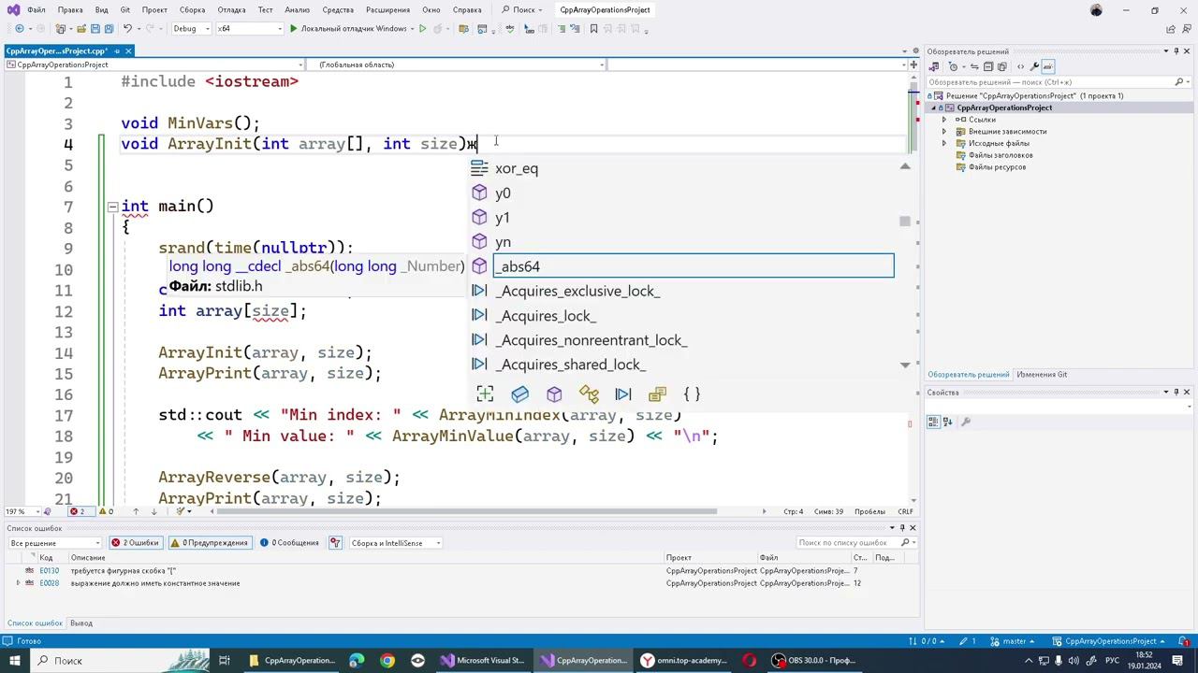1198x673 pixels.
Task: Toggle the macros filter in IntelliSense bar
Action: tap(623, 394)
